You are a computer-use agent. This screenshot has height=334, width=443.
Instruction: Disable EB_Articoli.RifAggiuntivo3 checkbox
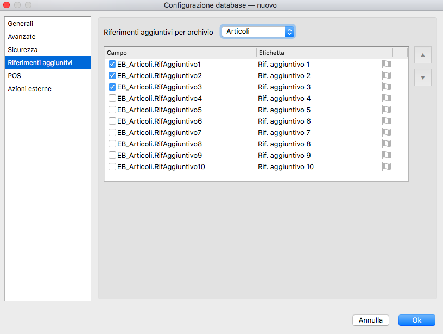(x=112, y=87)
